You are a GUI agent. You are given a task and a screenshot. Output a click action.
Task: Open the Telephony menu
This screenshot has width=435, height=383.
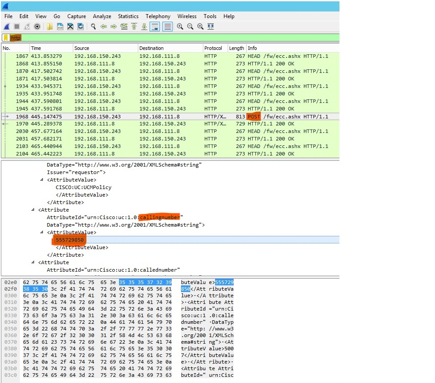click(x=158, y=16)
